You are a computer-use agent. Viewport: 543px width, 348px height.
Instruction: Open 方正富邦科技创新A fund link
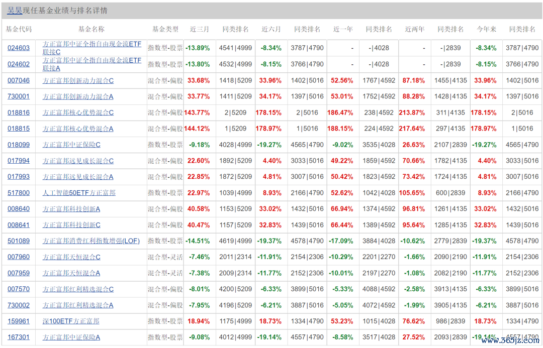(71, 209)
